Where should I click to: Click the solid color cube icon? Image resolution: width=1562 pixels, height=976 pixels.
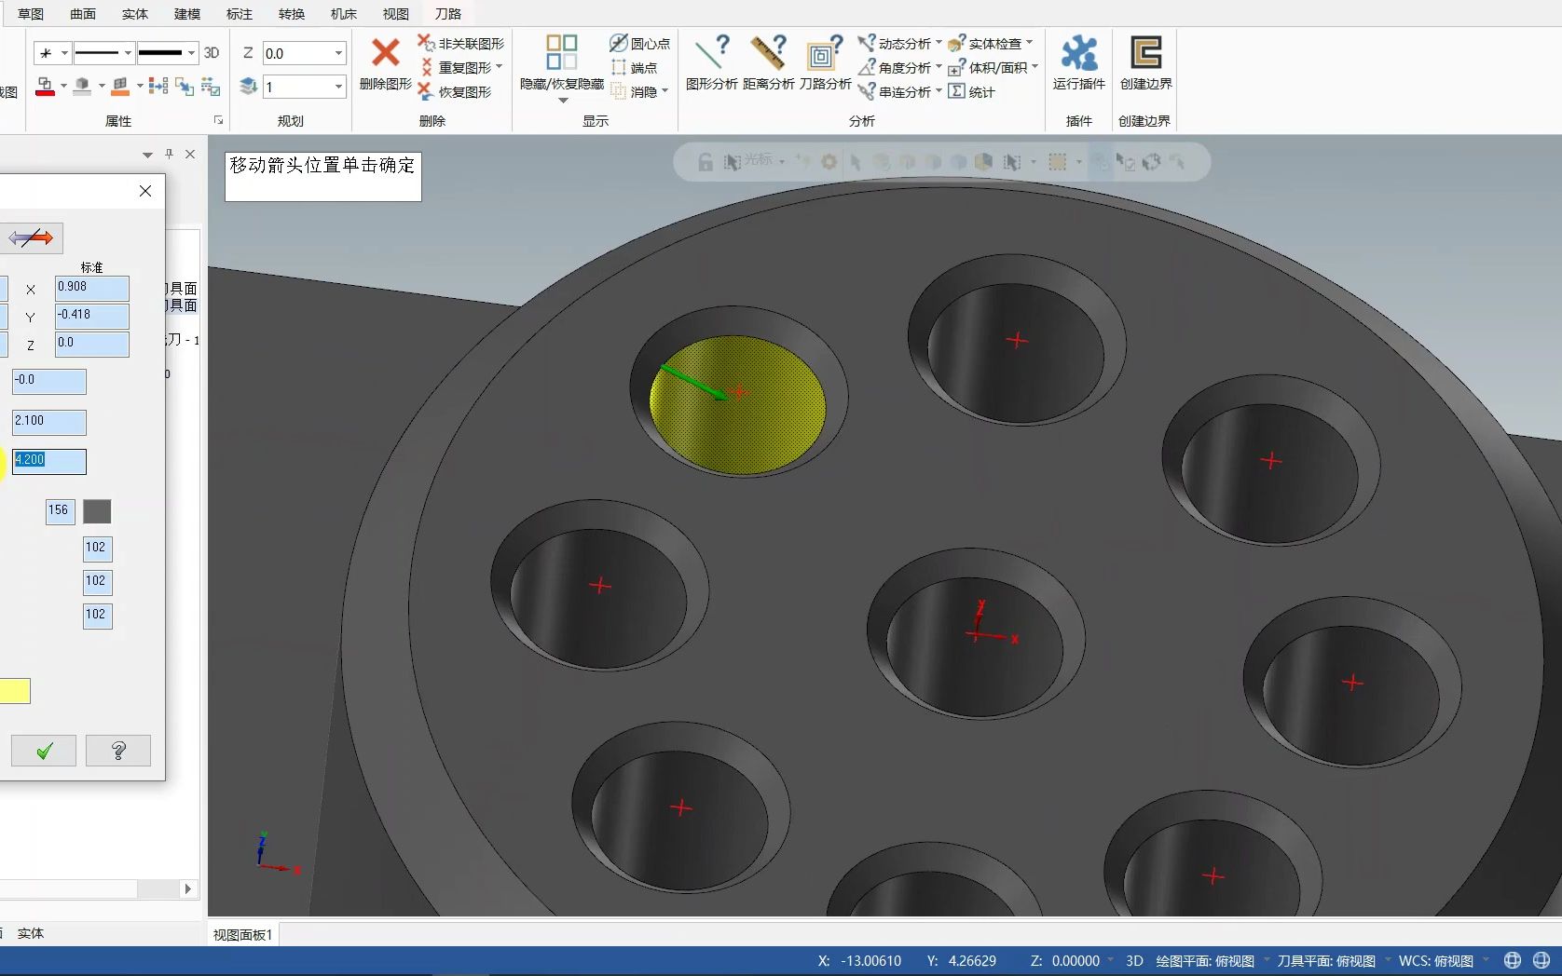(x=82, y=87)
